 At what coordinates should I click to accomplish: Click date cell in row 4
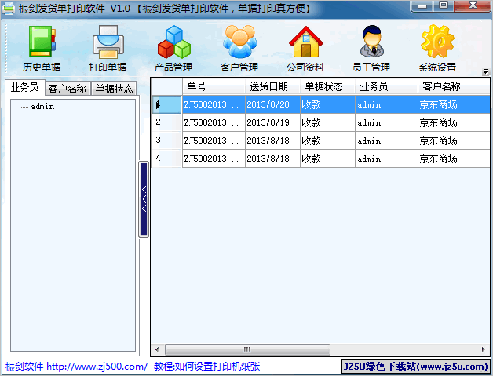coord(272,159)
